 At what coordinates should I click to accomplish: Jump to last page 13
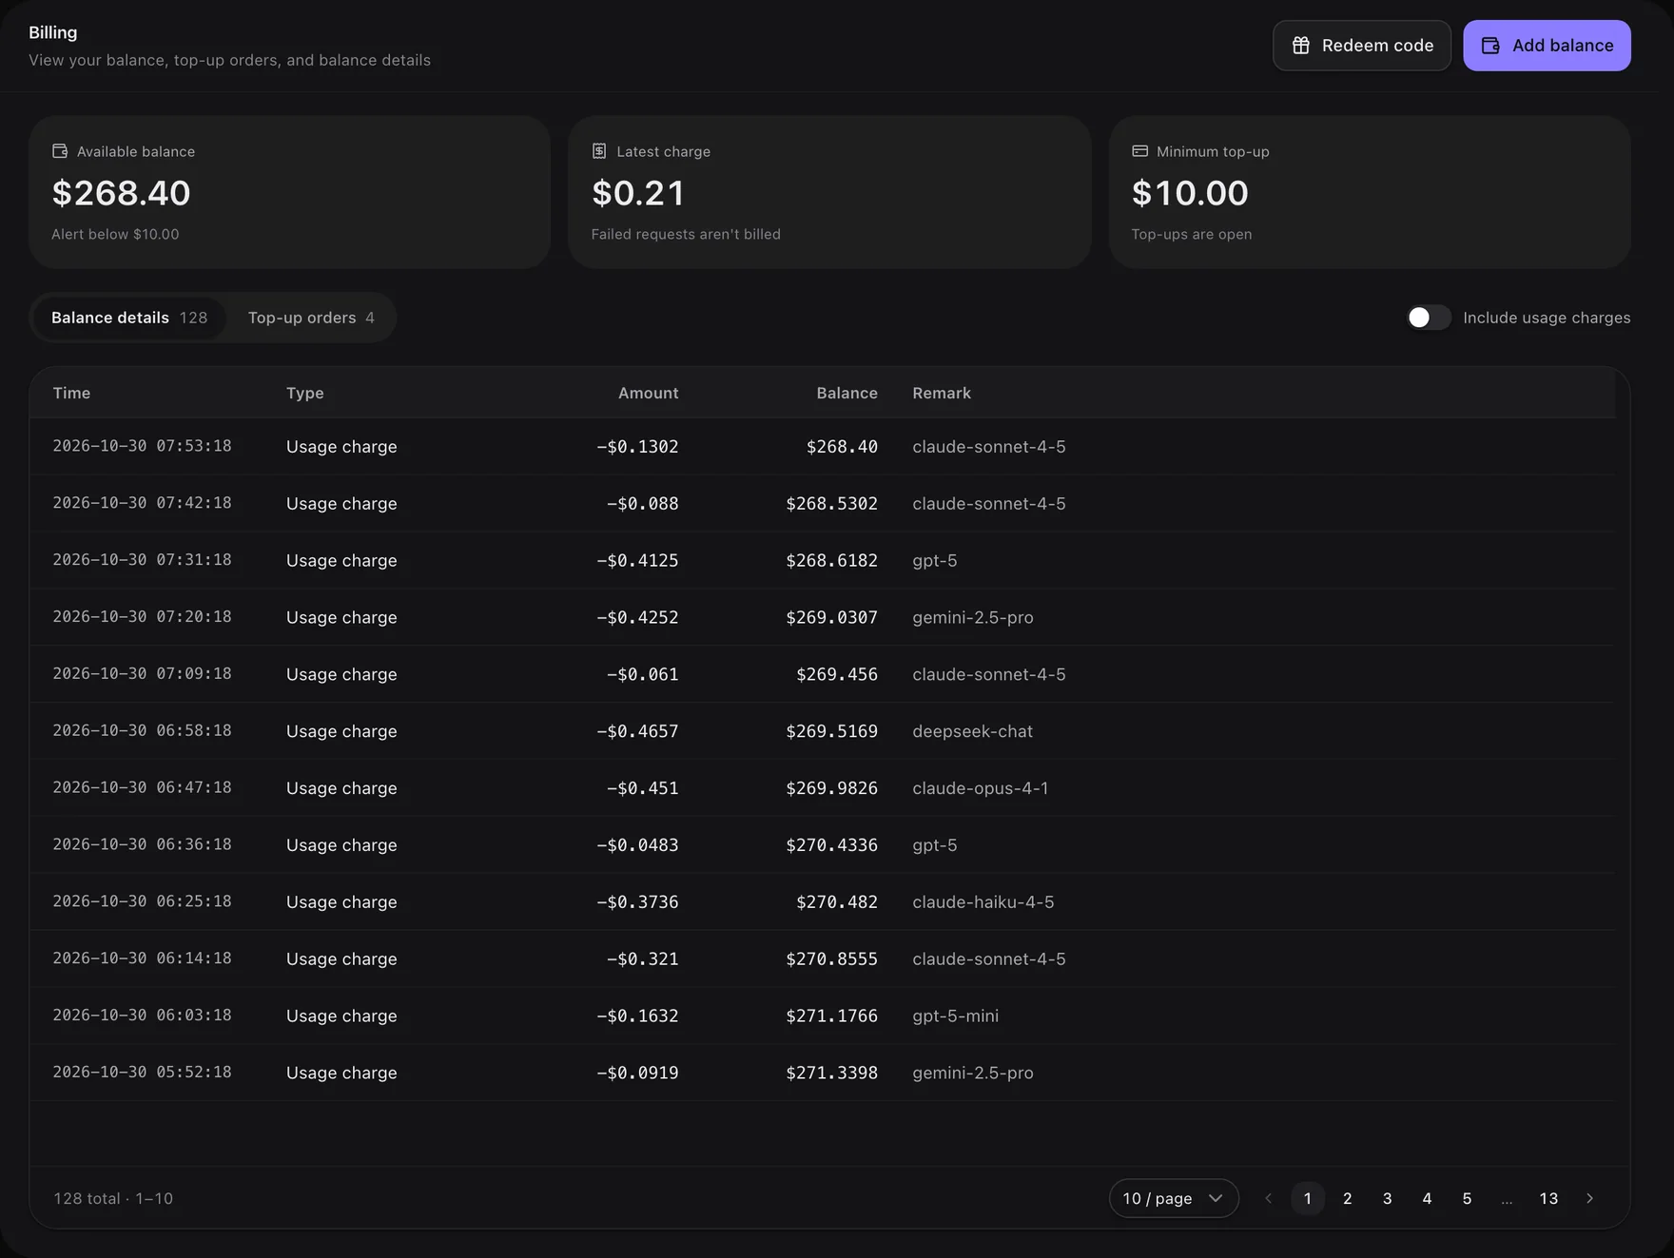(x=1548, y=1198)
